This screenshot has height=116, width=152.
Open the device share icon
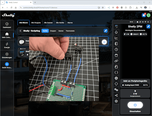click(x=116, y=95)
